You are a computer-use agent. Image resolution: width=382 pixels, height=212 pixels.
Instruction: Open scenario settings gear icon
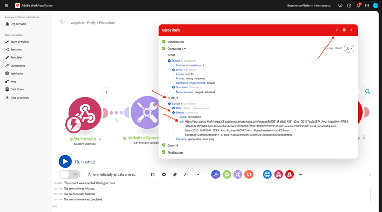pos(164,174)
